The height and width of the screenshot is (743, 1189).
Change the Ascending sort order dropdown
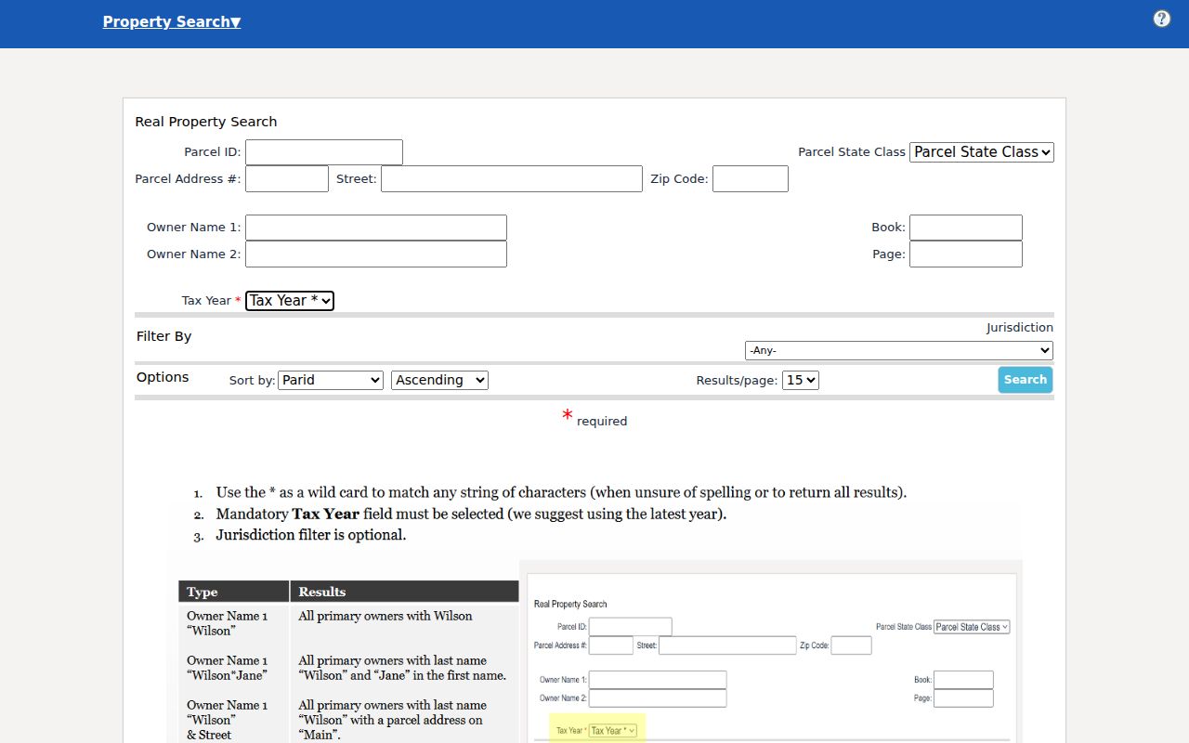(x=440, y=380)
